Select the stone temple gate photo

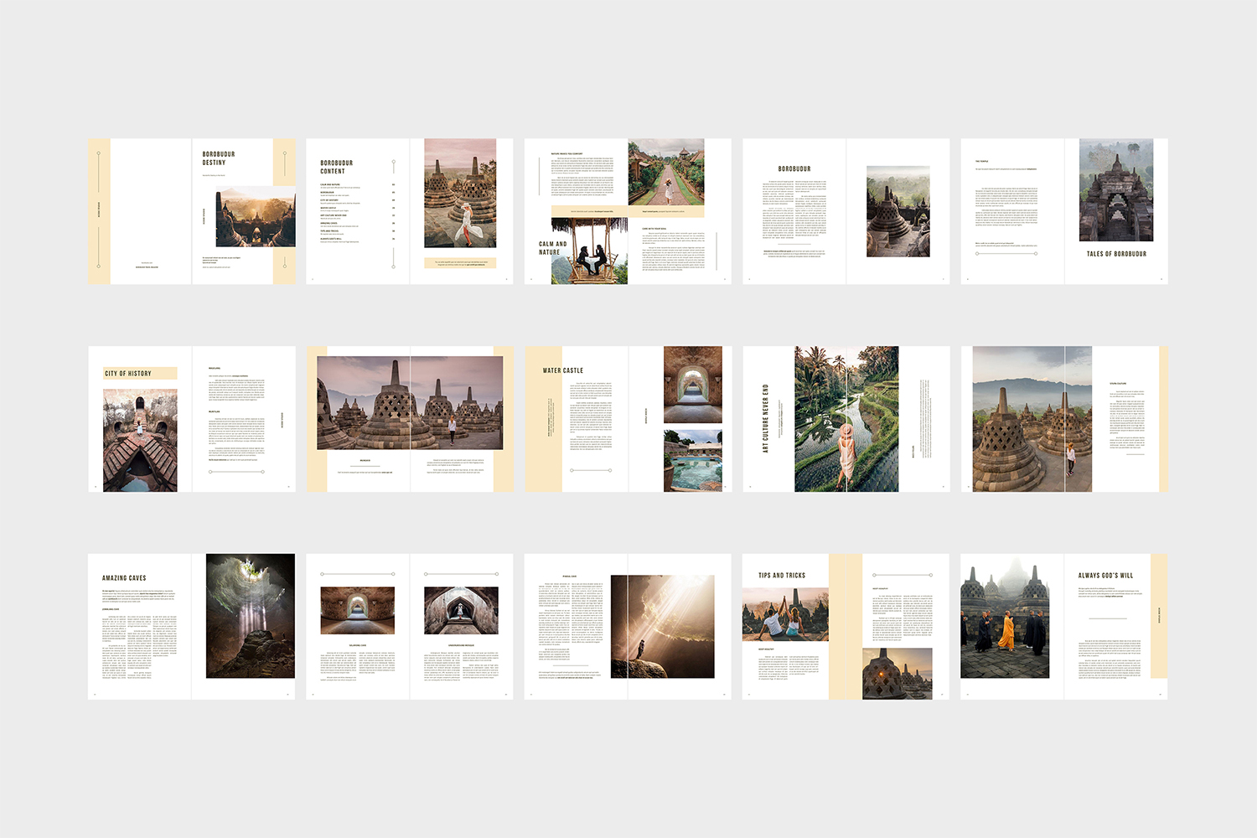[1116, 190]
